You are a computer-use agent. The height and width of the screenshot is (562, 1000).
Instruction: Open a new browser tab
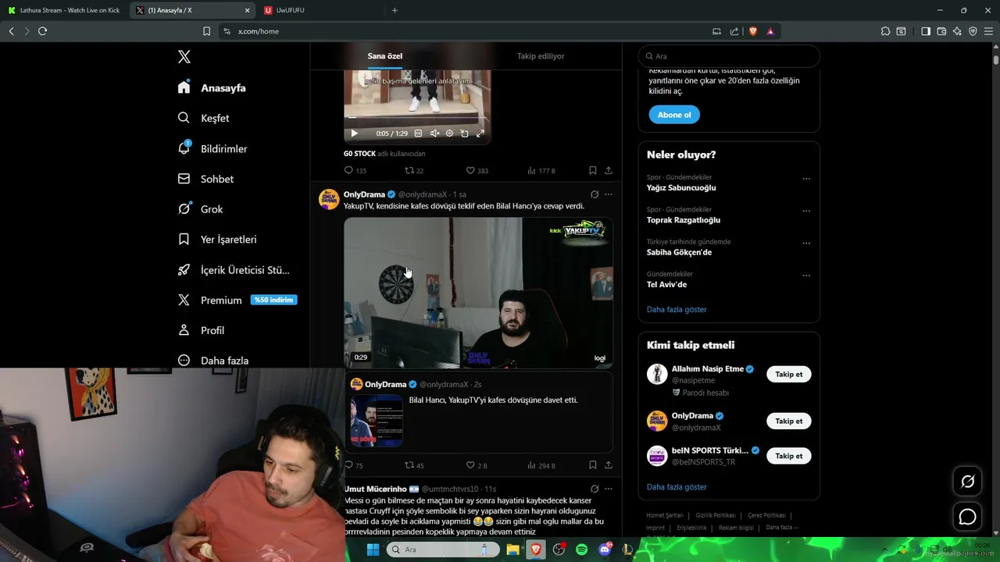point(395,10)
